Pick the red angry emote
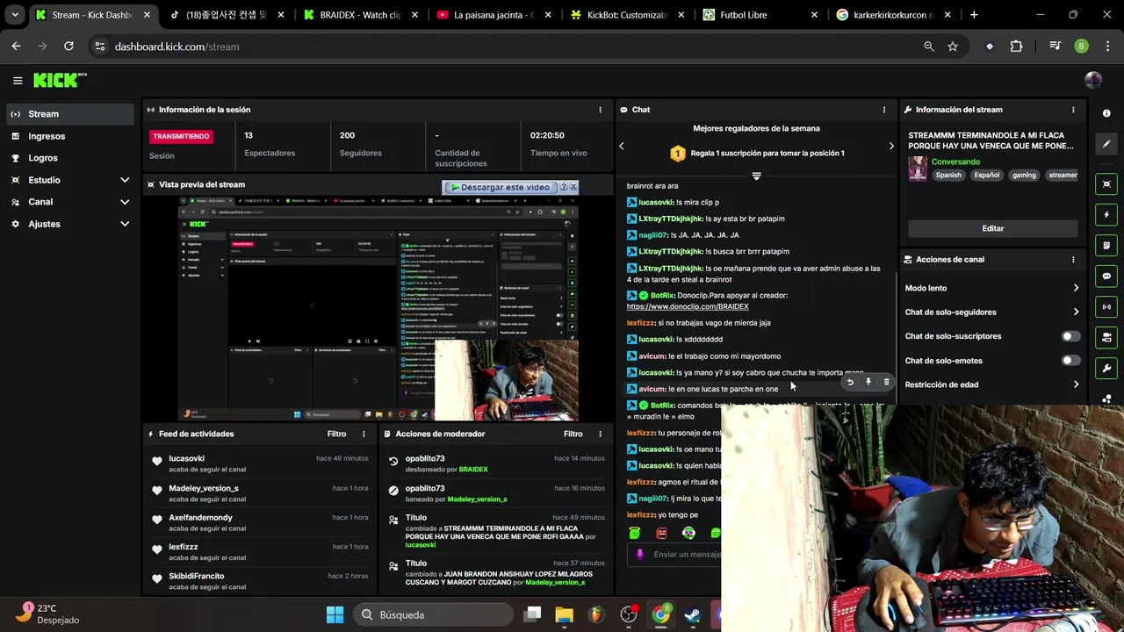1124x632 pixels. [661, 533]
